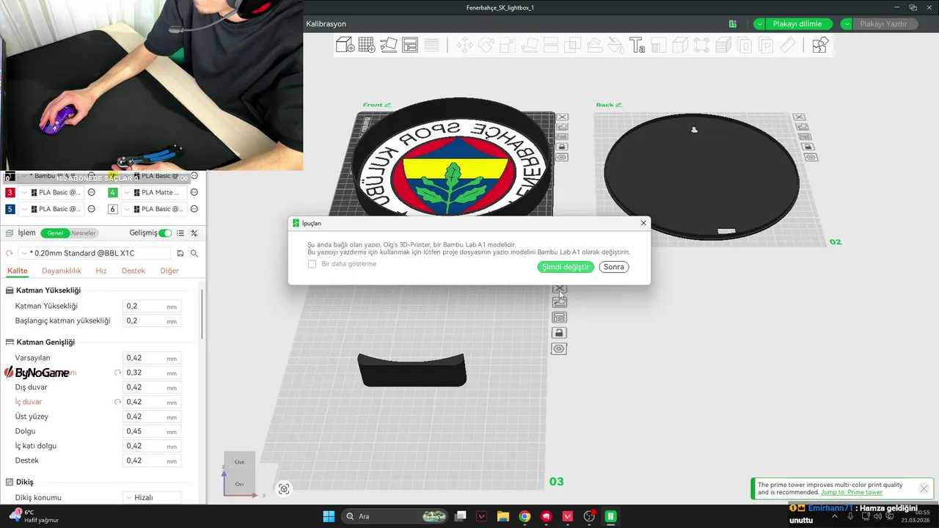Follow the "Jump to: Prime tower" link
This screenshot has width=939, height=528.
(x=851, y=492)
